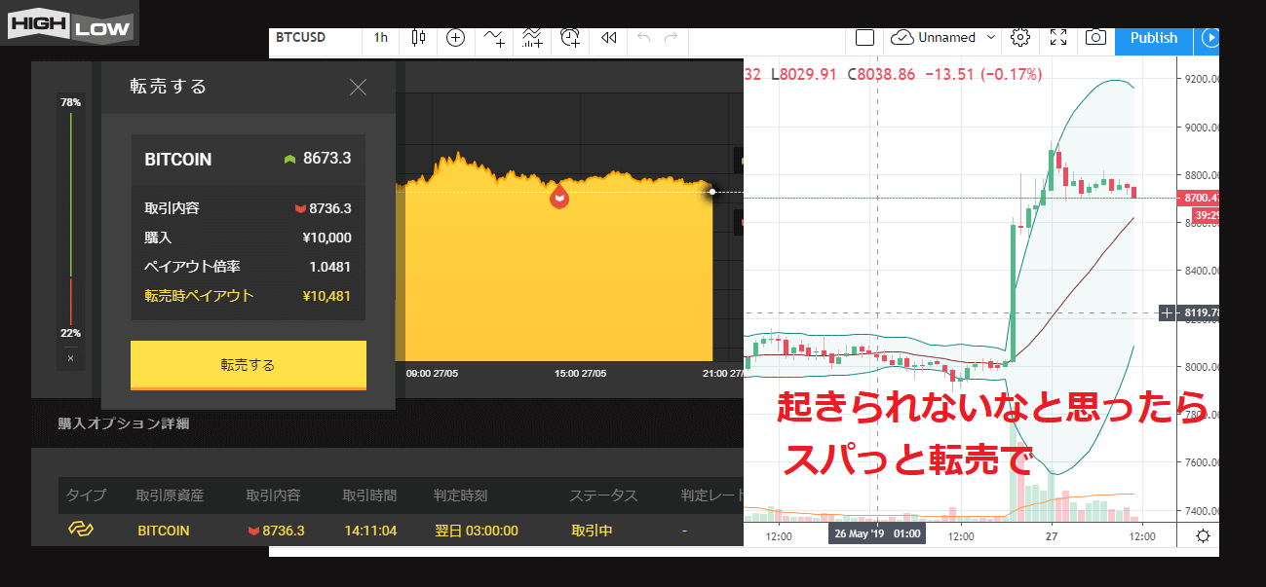Open the indicators menu icon
This screenshot has height=587, width=1266.
tap(494, 38)
